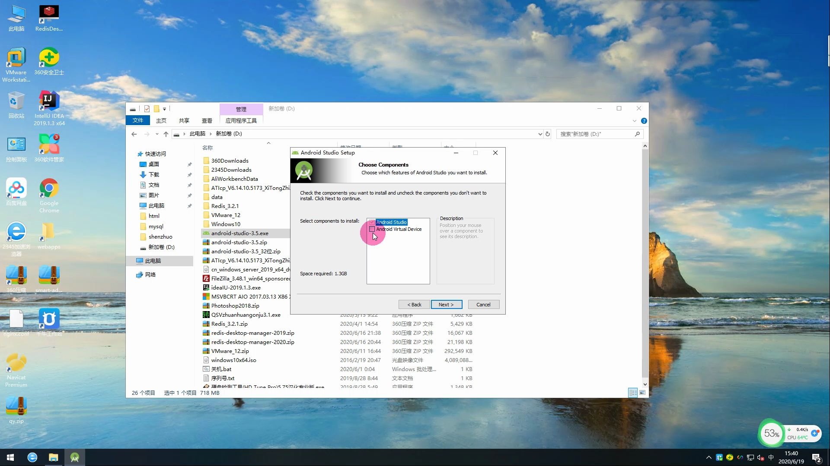Image resolution: width=830 pixels, height=466 pixels.
Task: Open the Windows Start menu
Action: tap(10, 457)
